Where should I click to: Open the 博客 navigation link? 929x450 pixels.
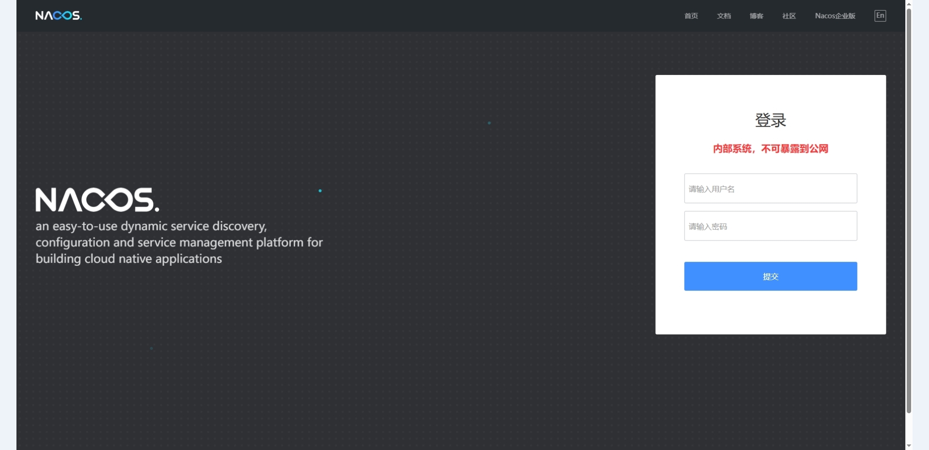coord(756,16)
